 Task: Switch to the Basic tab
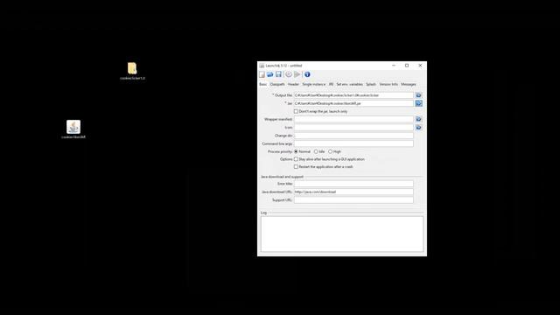click(262, 84)
